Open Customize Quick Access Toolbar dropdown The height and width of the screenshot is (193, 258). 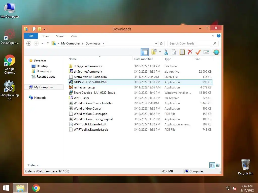[44, 29]
